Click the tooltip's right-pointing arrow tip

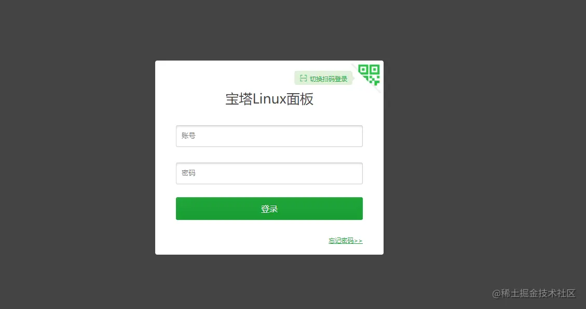click(353, 78)
